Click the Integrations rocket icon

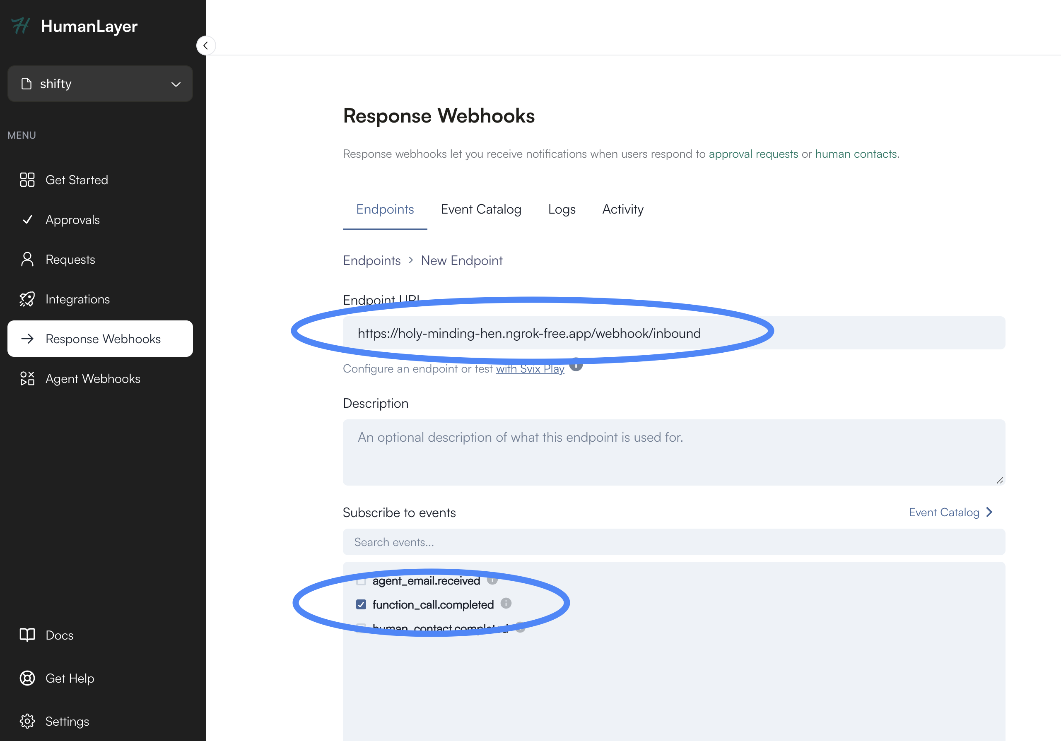27,299
